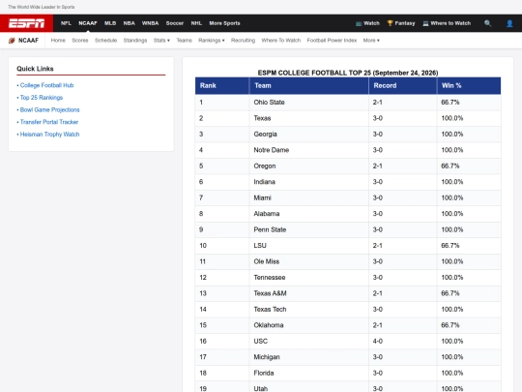Select Oklahoma team cell
The width and height of the screenshot is (522, 392).
click(308, 325)
